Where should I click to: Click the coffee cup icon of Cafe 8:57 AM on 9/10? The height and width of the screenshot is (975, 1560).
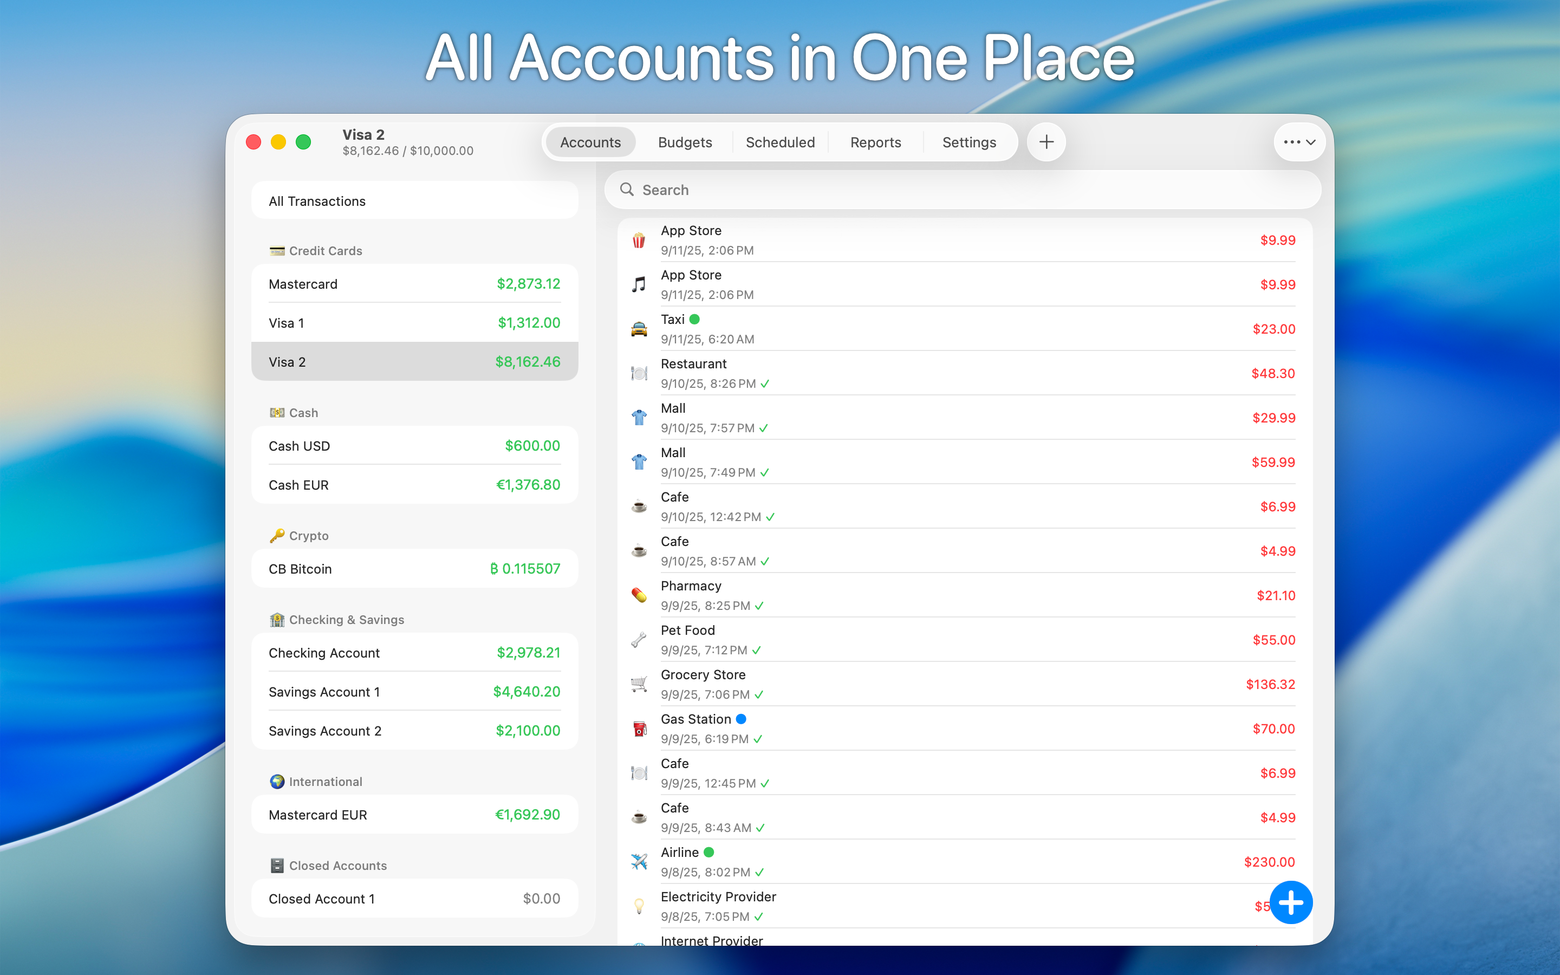coord(639,551)
